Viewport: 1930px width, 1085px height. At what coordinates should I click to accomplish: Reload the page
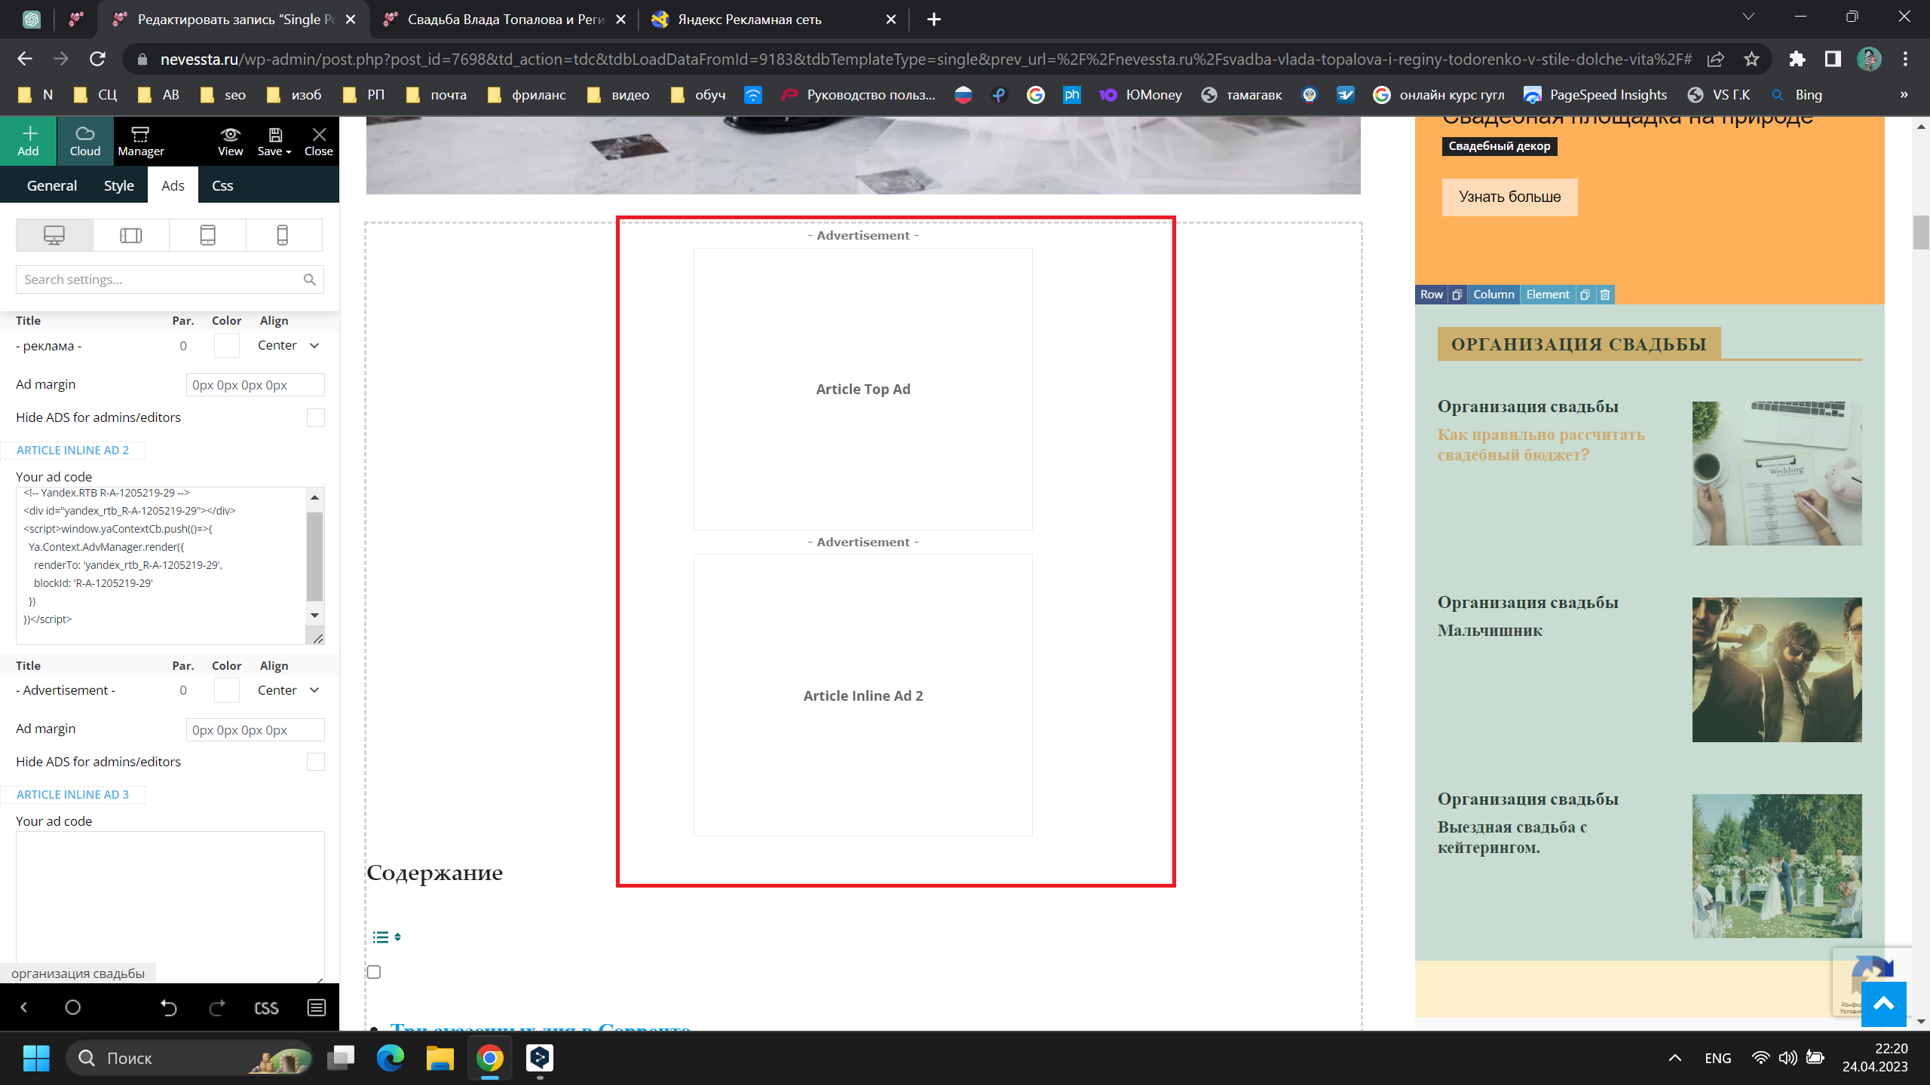97,59
